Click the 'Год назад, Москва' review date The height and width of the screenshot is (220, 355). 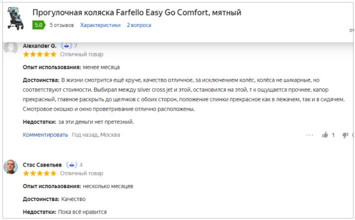(x=96, y=135)
